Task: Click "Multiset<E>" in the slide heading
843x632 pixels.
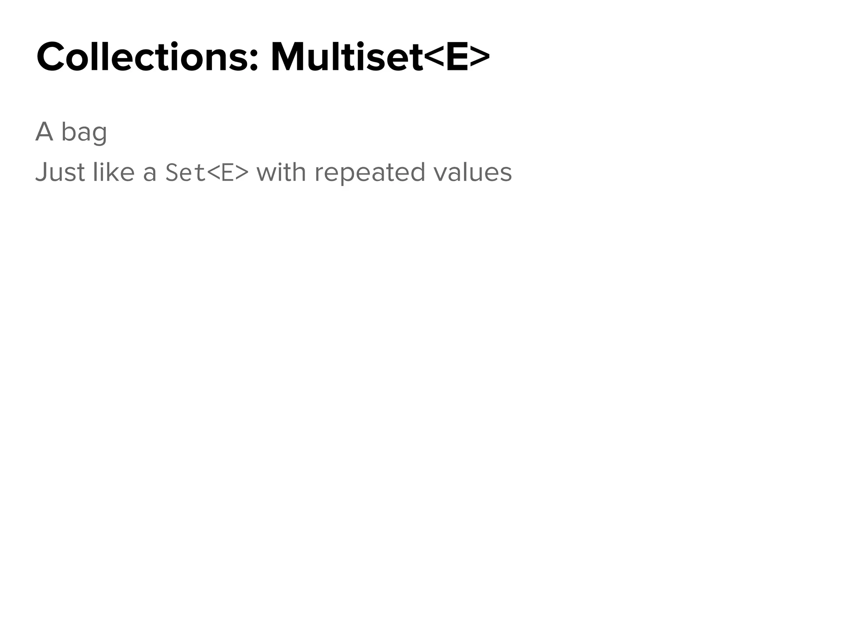Action: pos(380,58)
